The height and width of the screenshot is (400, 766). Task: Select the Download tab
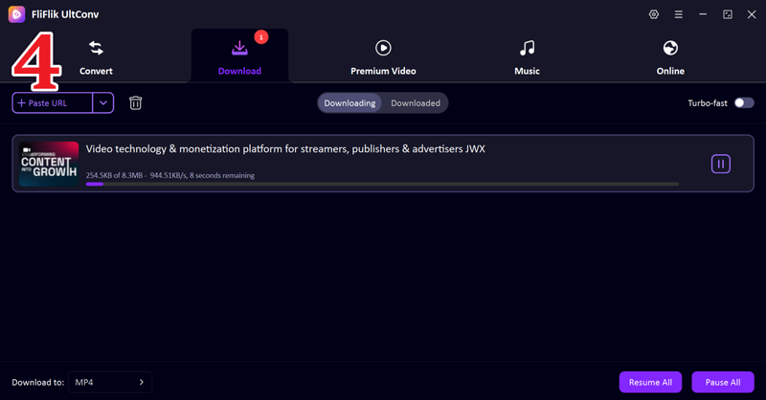click(239, 57)
